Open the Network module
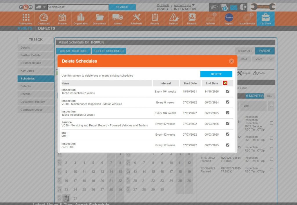This screenshot has width=297, height=205. tap(191, 18)
